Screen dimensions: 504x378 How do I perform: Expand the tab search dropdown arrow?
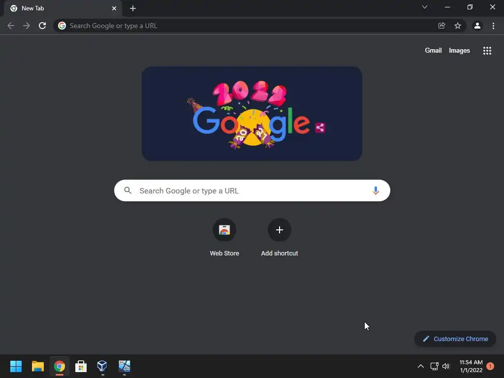click(425, 7)
